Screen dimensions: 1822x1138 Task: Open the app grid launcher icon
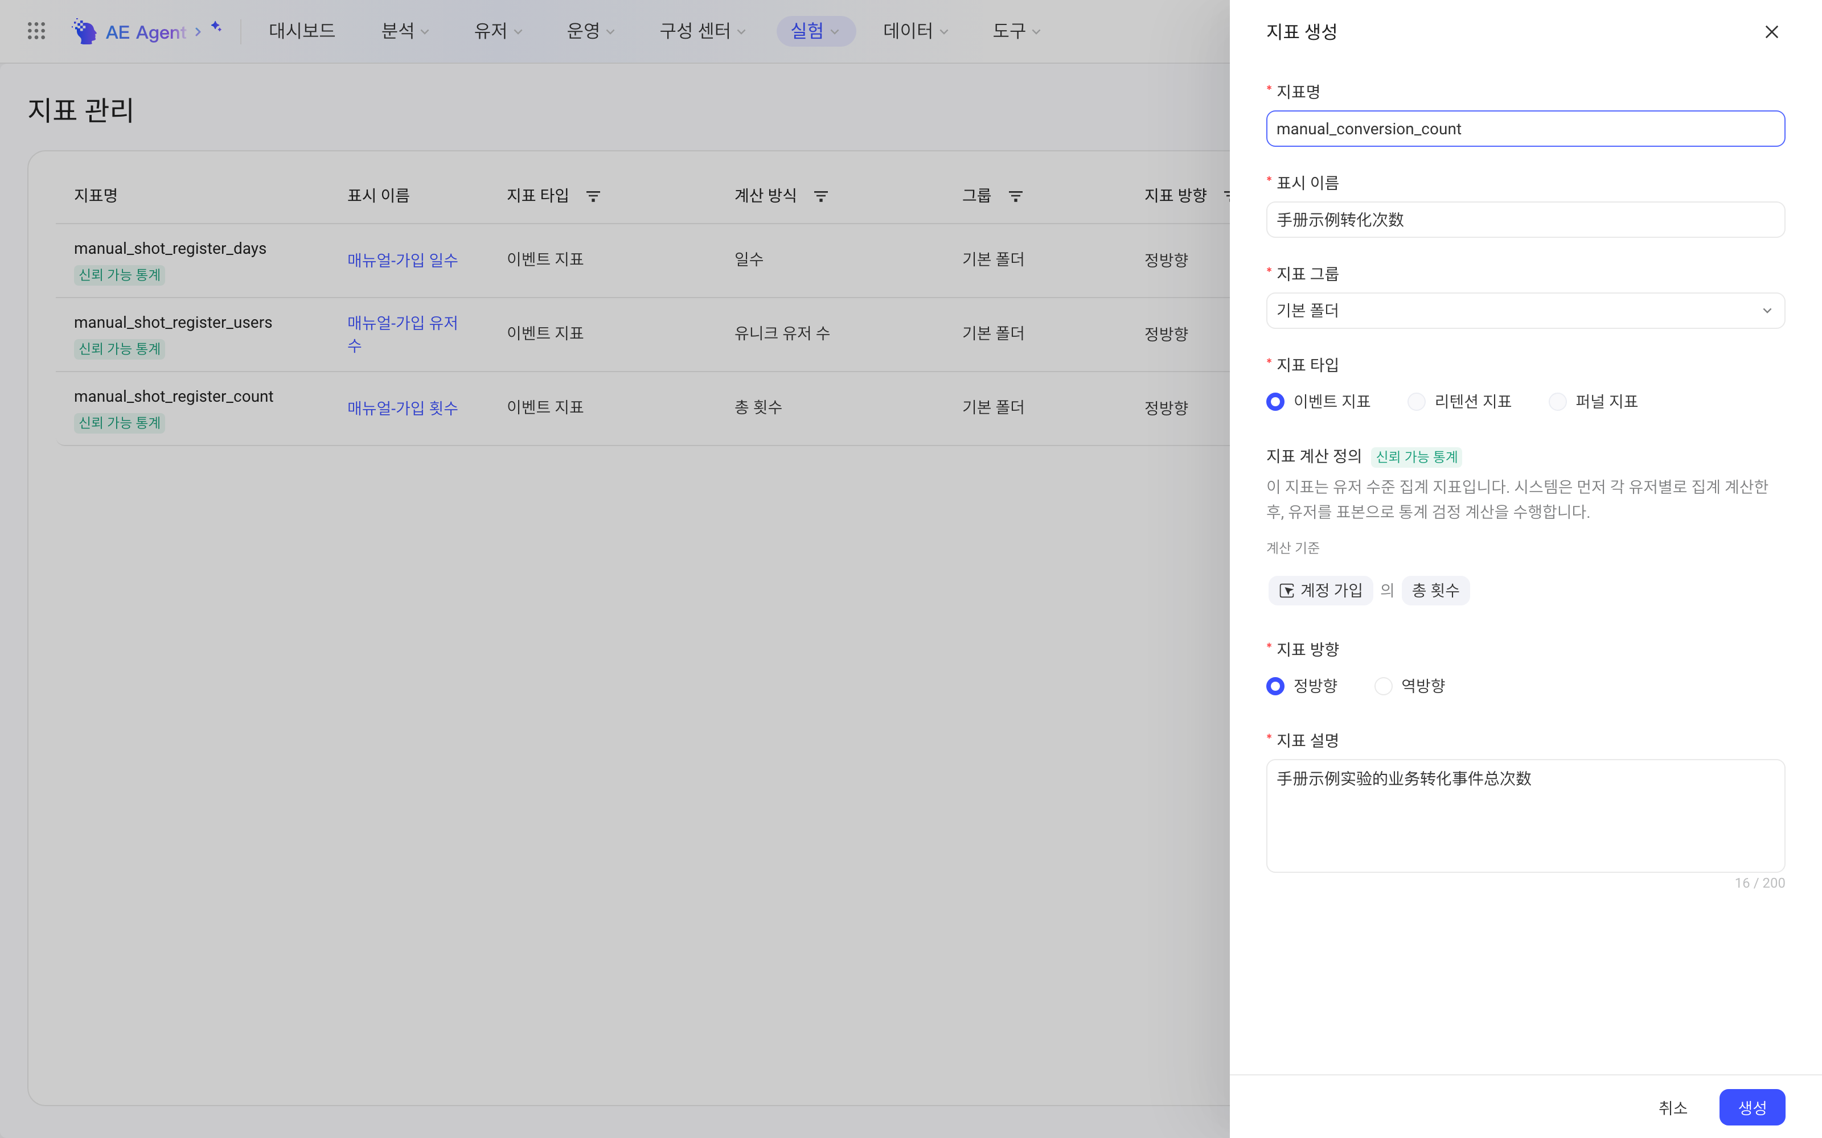36,31
